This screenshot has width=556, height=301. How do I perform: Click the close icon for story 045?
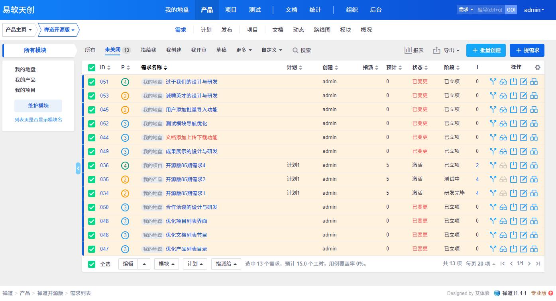513,109
